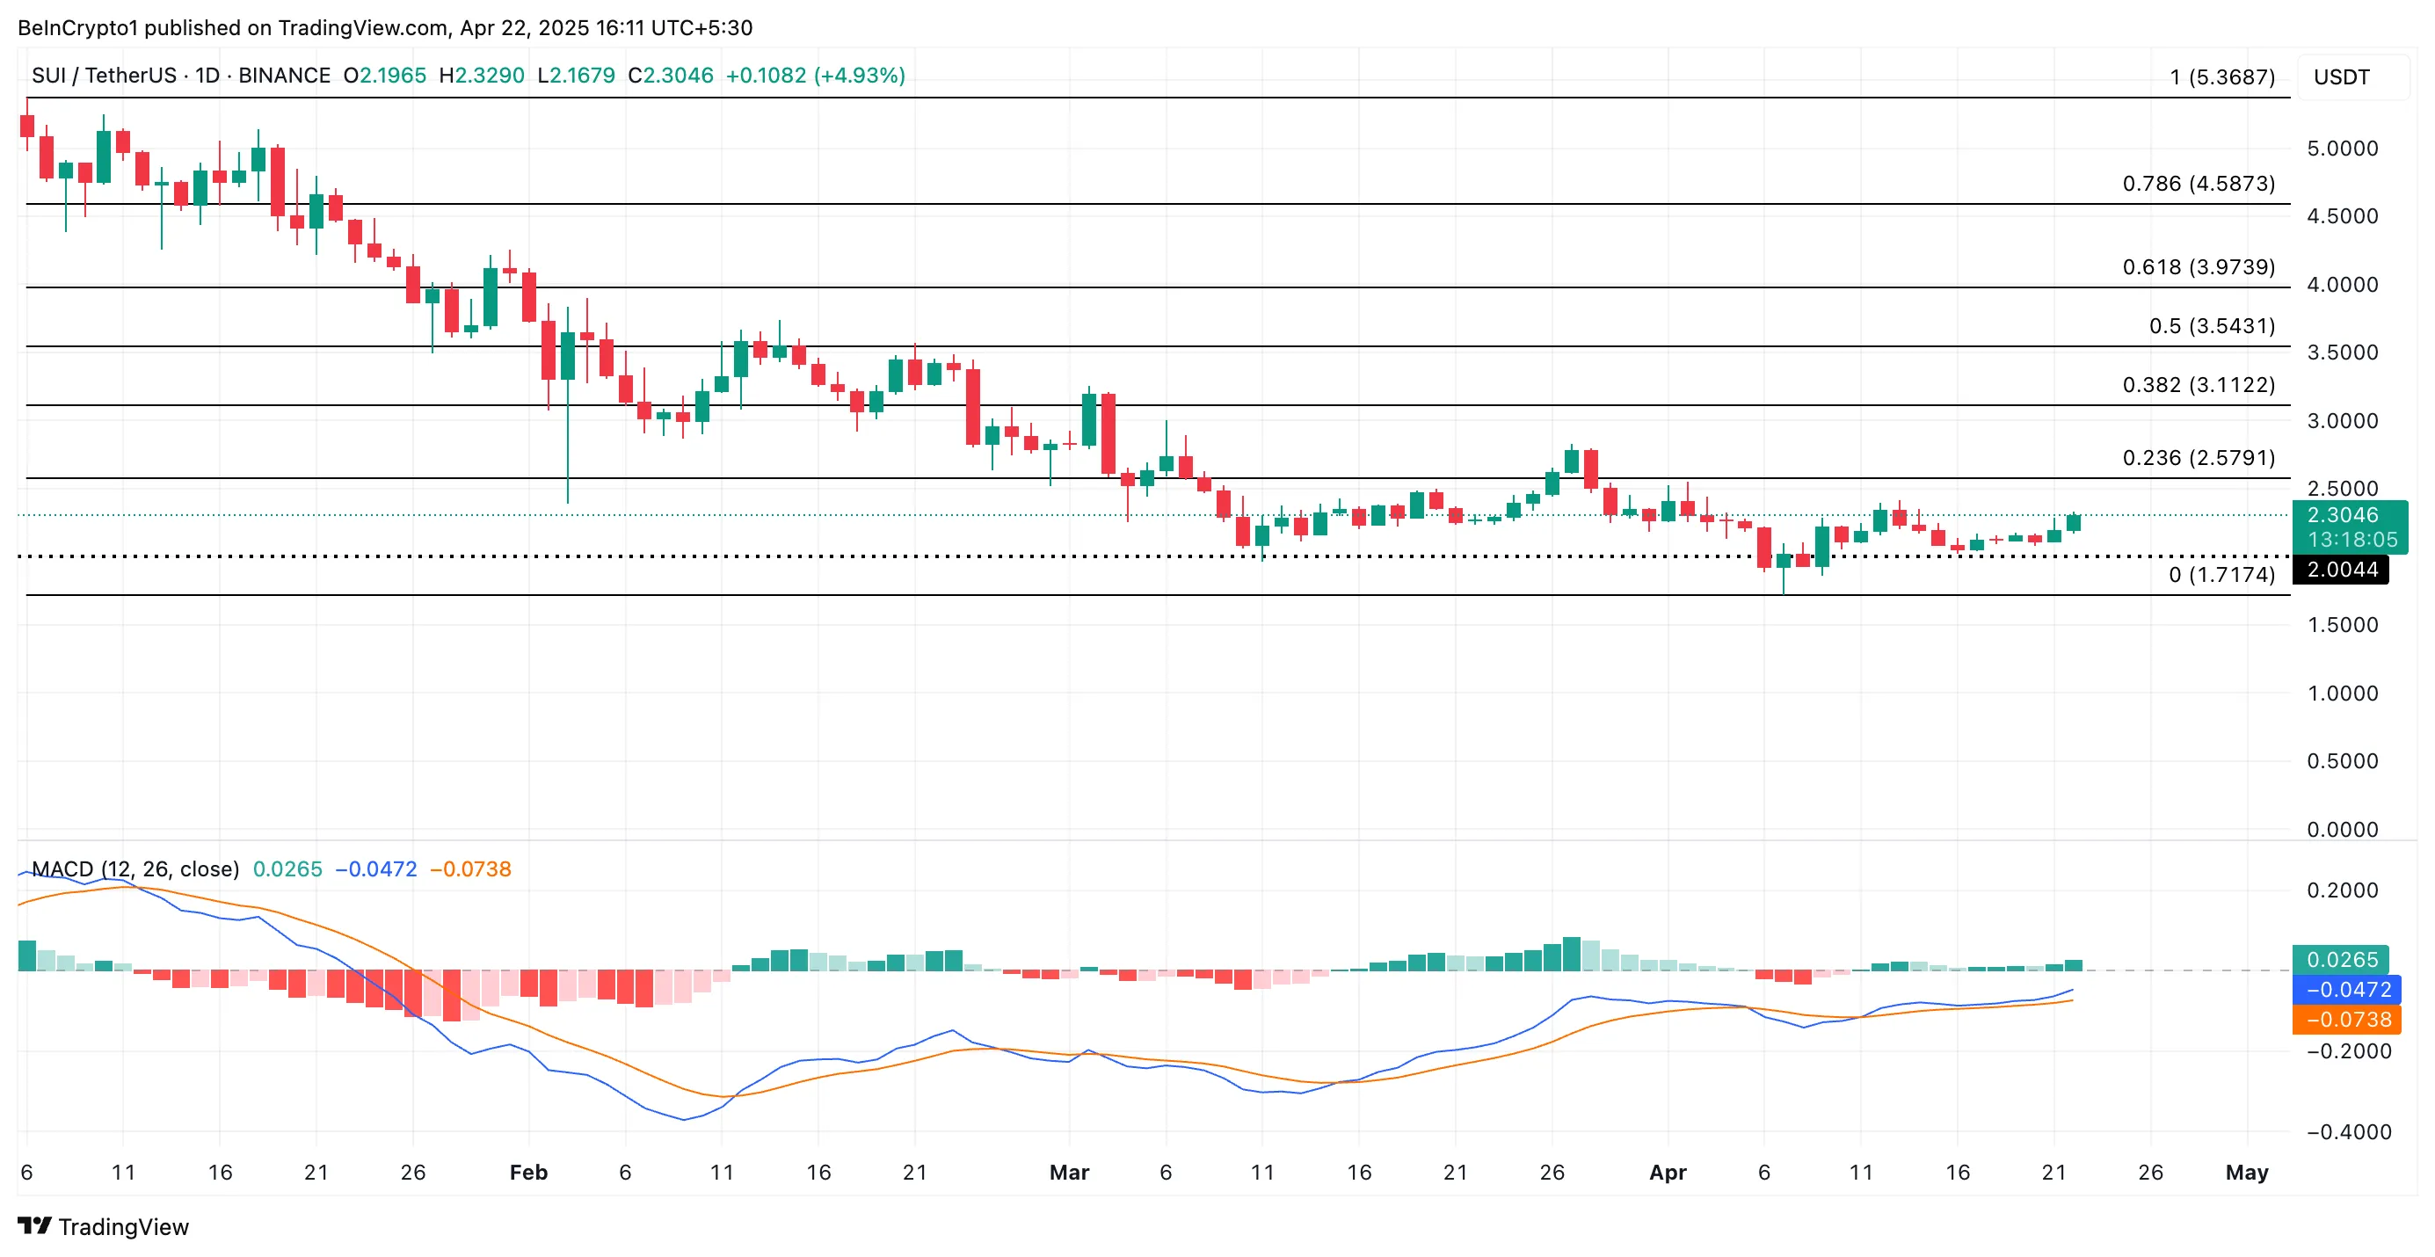Click the TradingView text link at bottom
The width and height of the screenshot is (2435, 1257).
(123, 1227)
